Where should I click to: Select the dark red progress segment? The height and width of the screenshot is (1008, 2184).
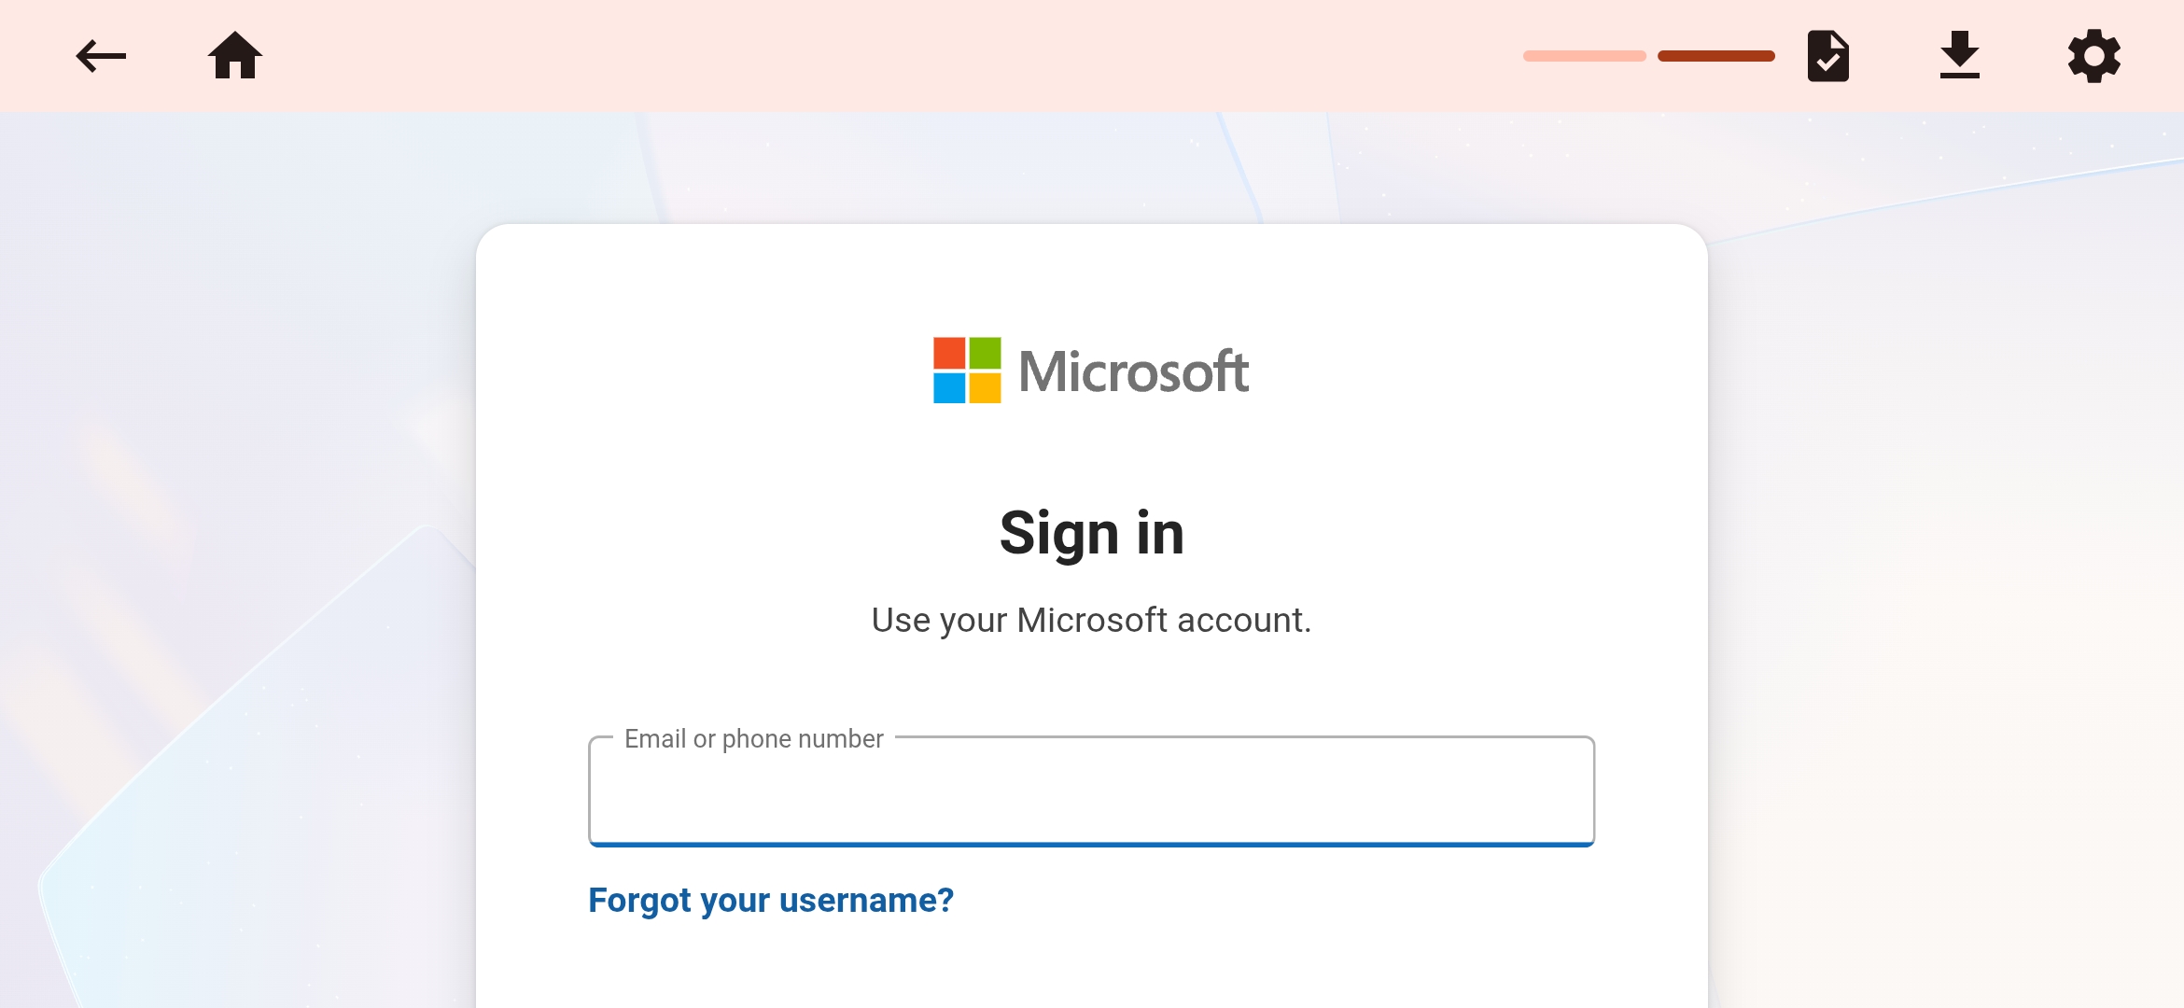[x=1715, y=56]
